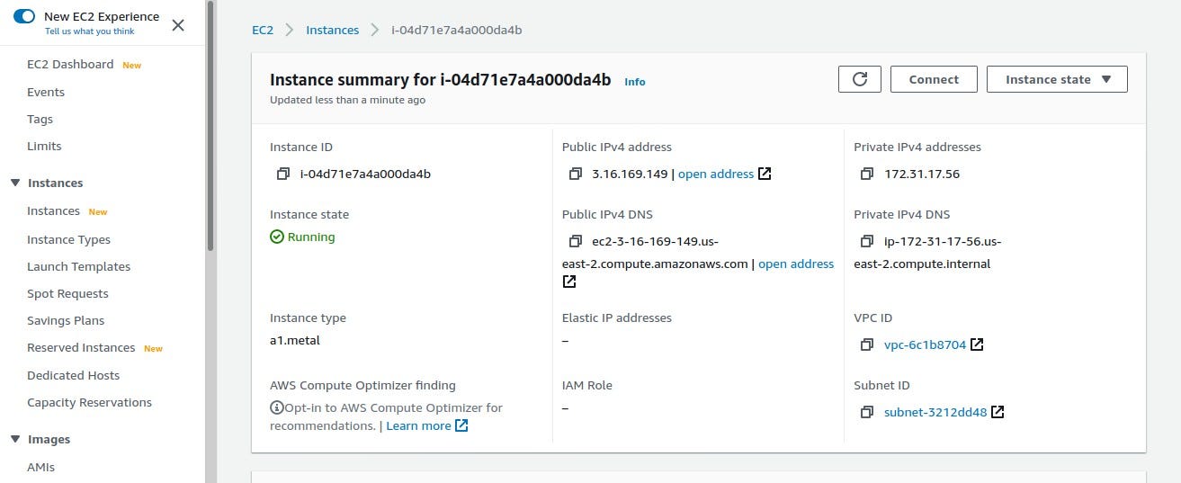Copy the Private IPv4 address 172.31.17.56
This screenshot has height=483, width=1181.
867,174
